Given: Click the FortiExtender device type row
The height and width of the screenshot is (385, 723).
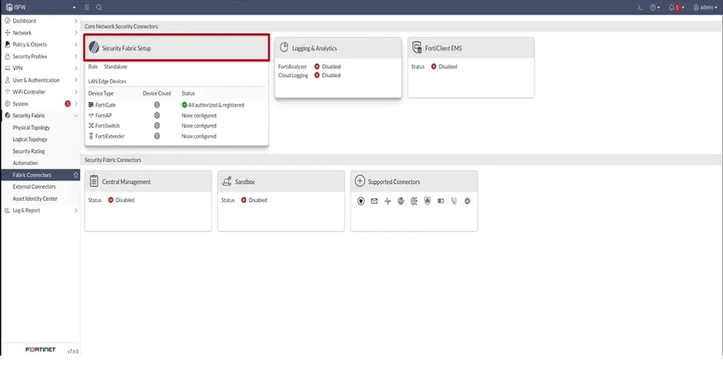Looking at the screenshot, I should pos(177,136).
